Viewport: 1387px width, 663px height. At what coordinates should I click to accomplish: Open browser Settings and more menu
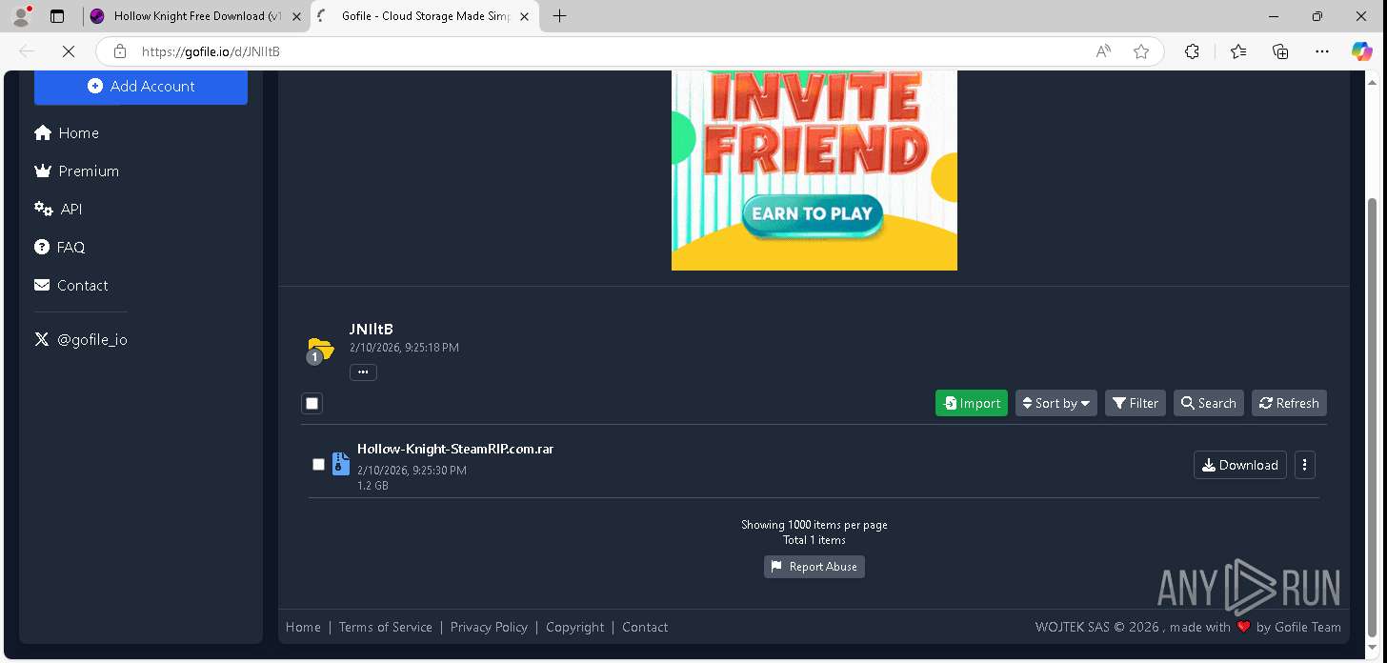pyautogui.click(x=1321, y=51)
